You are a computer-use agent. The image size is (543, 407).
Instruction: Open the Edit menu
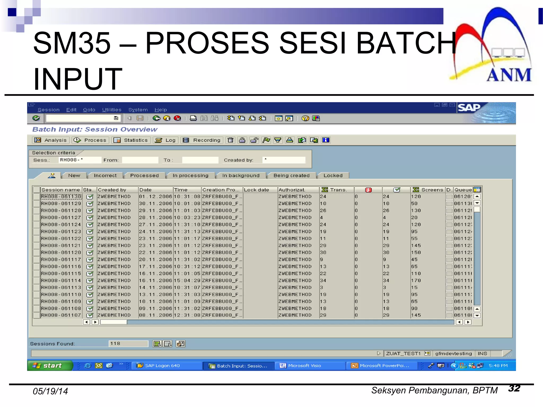pyautogui.click(x=71, y=110)
